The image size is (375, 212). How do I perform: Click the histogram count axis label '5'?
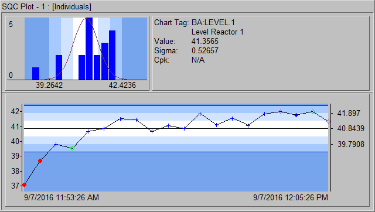(11, 24)
